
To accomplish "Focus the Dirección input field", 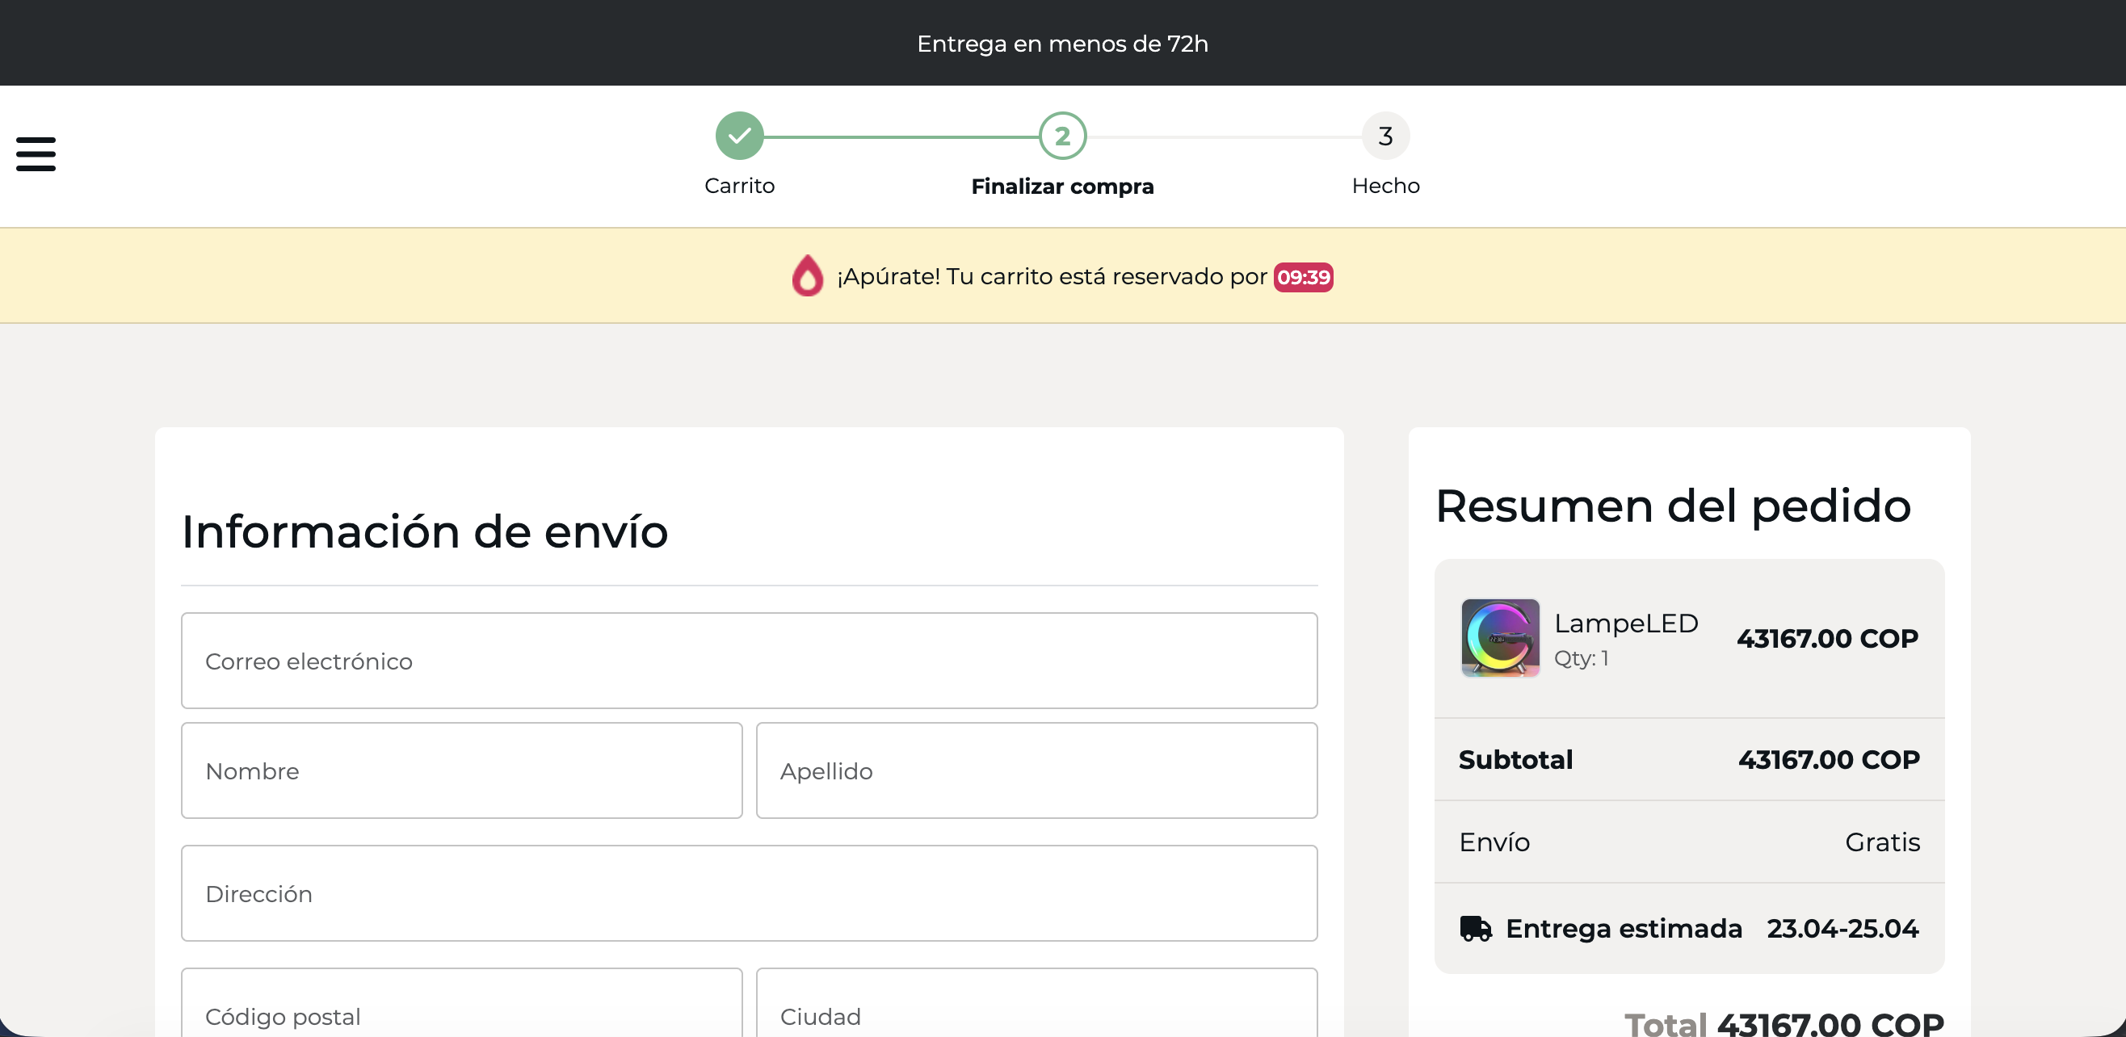I will click(x=750, y=893).
